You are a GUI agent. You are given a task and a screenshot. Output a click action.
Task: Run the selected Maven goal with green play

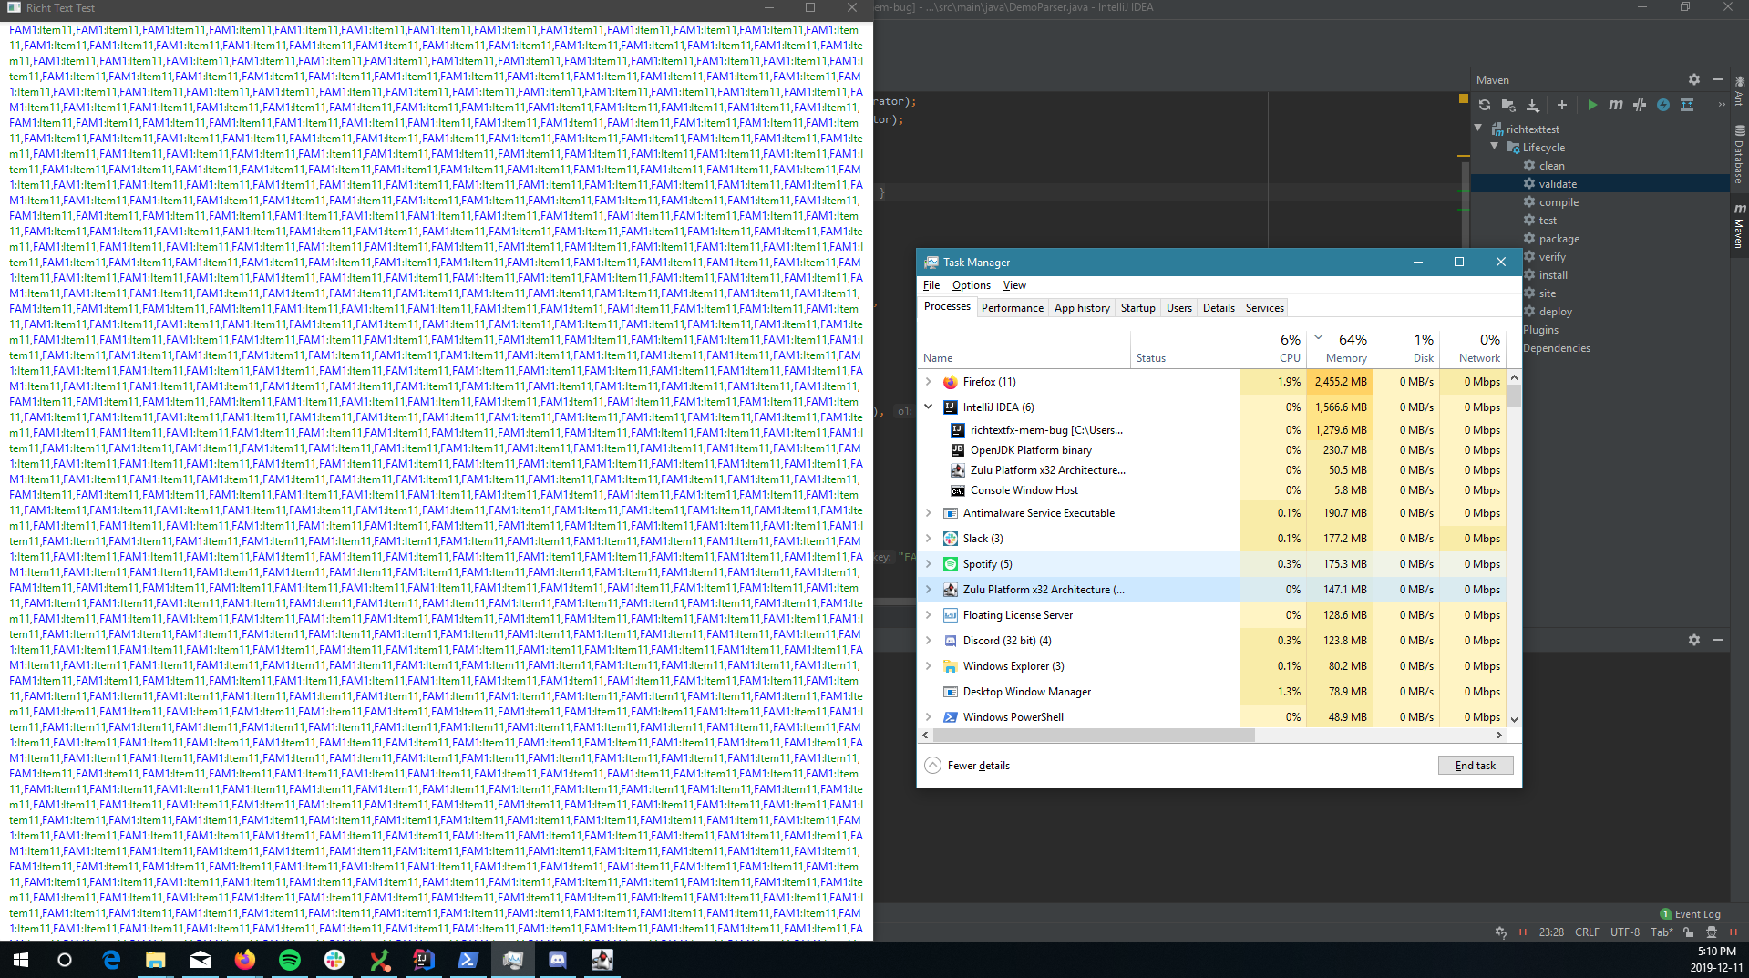tap(1592, 105)
